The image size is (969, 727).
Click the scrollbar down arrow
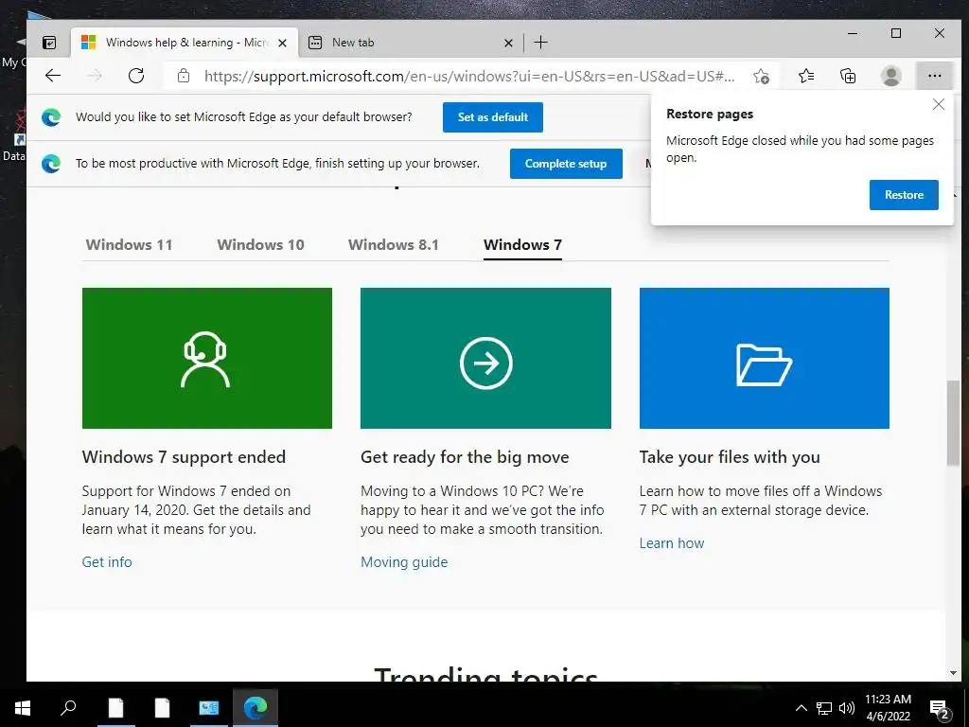953,673
